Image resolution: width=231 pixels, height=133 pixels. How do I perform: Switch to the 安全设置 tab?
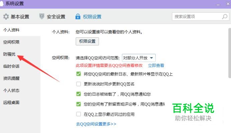pyautogui.click(x=52, y=16)
